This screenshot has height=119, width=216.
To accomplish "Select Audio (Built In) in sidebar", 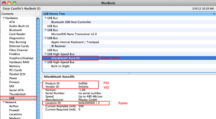I will 19,26.
